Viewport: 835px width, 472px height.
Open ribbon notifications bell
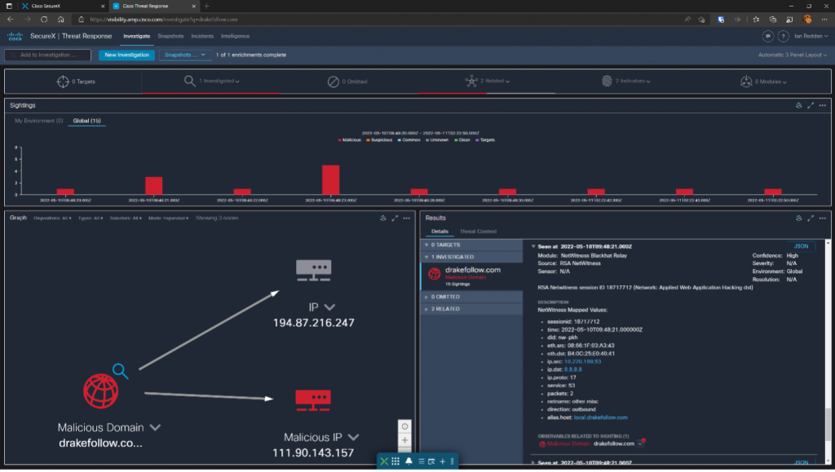(408, 461)
